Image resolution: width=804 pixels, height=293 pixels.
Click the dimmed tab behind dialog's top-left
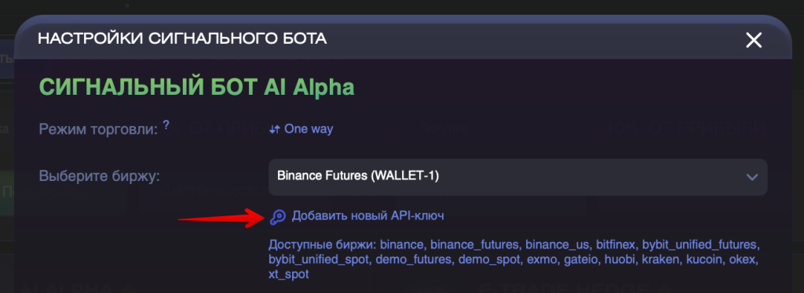click(x=7, y=57)
